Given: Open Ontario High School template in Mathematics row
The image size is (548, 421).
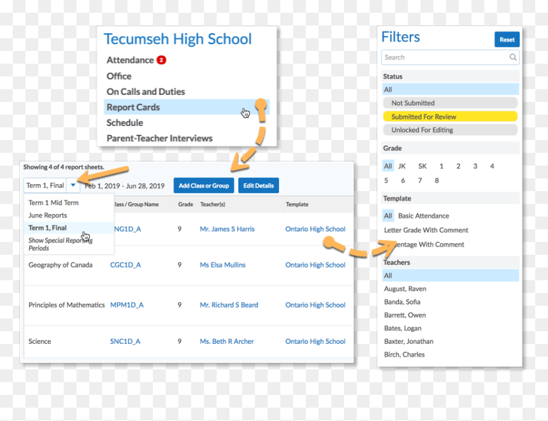Looking at the screenshot, I should point(315,305).
